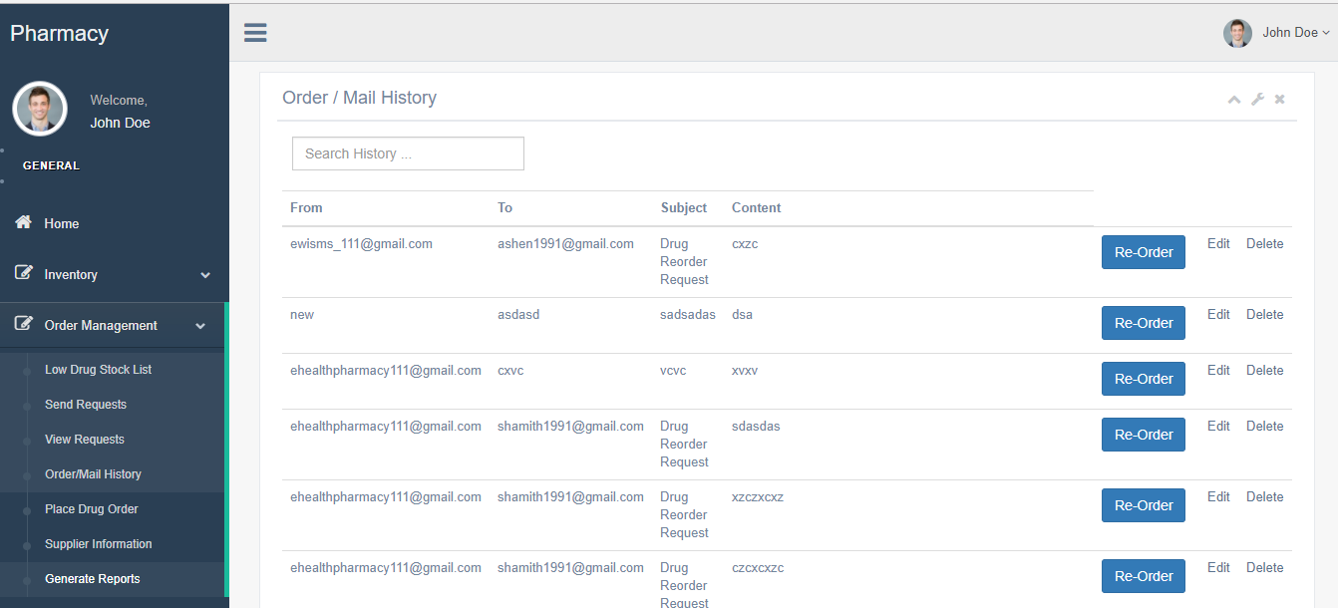The image size is (1338, 608).
Task: Click John Doe avatar in top bar
Action: click(1237, 33)
